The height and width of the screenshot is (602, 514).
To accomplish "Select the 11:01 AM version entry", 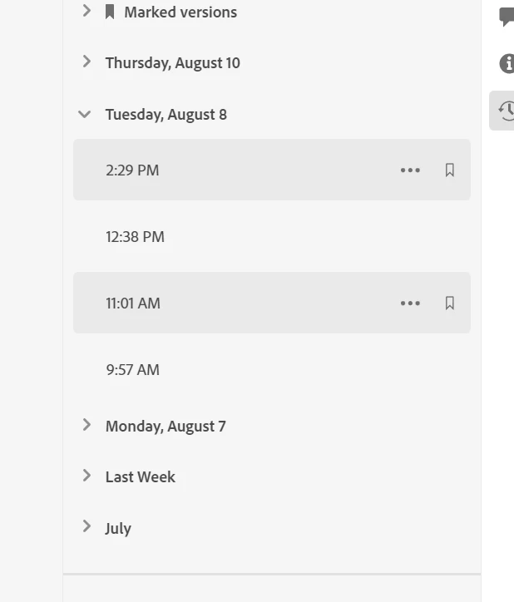I will 272,303.
